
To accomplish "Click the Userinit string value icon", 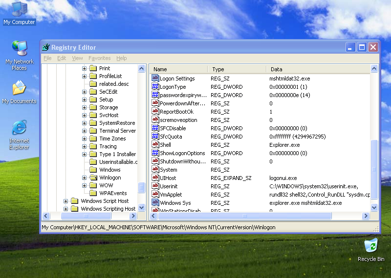I will click(x=155, y=186).
